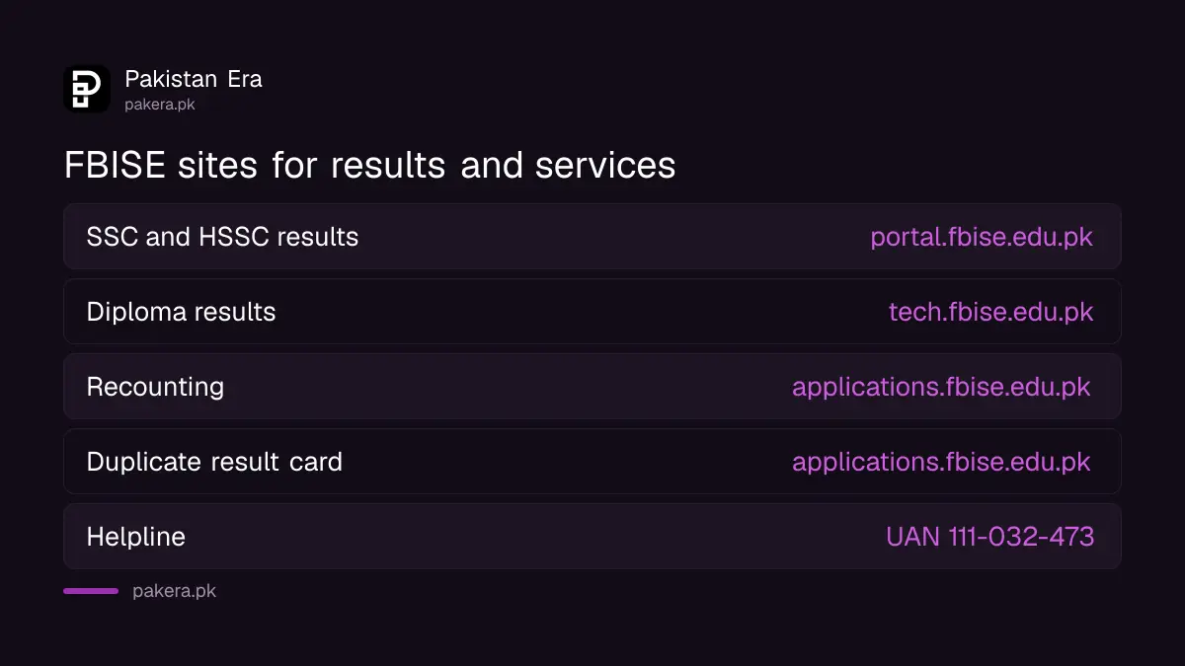Select the Recounting row label

pos(155,387)
